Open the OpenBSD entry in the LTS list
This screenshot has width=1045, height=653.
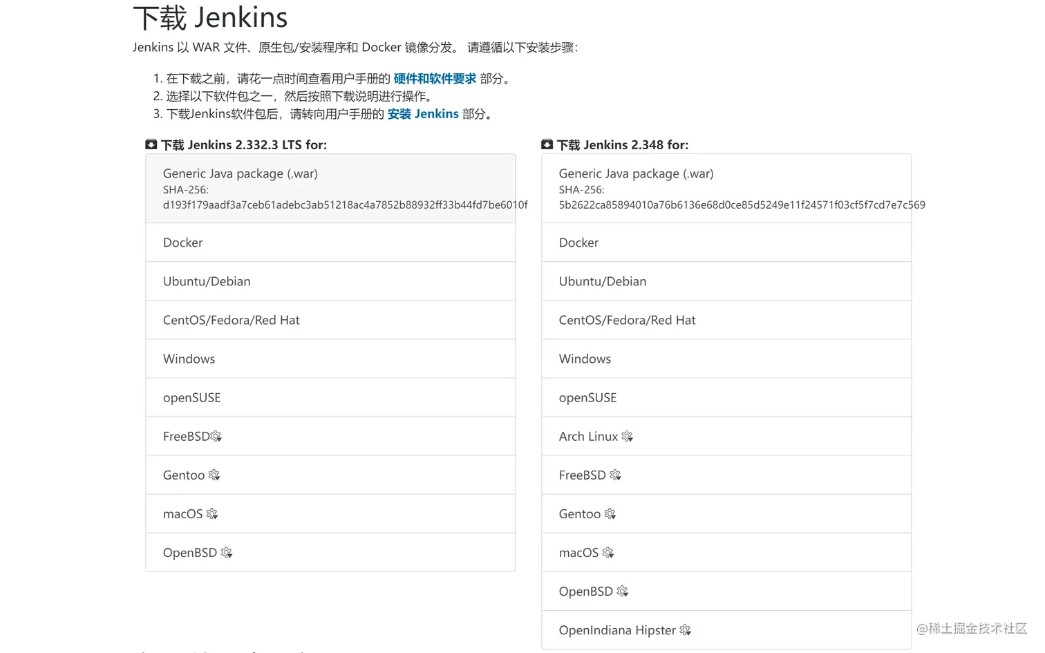330,552
